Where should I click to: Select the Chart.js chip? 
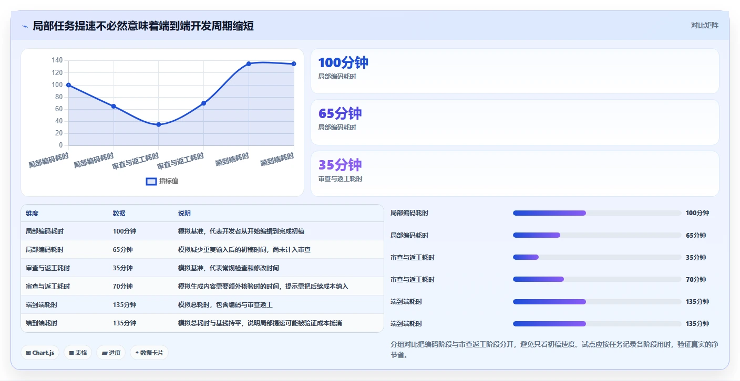[40, 353]
